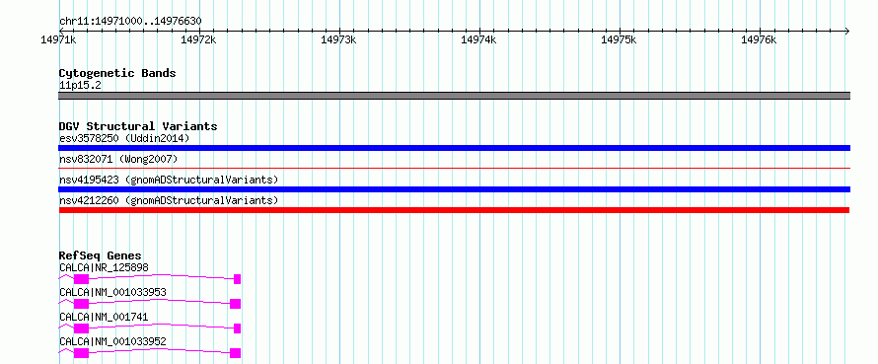
Task: Click the 14972k ruler tick label
Action: click(198, 39)
